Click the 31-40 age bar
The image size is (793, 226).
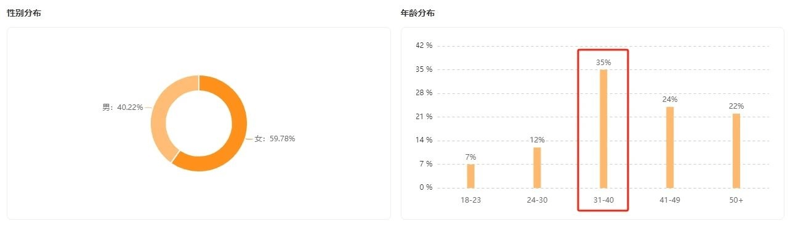pos(603,128)
